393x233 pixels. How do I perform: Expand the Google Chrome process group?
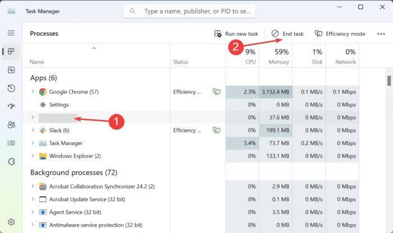click(x=33, y=91)
